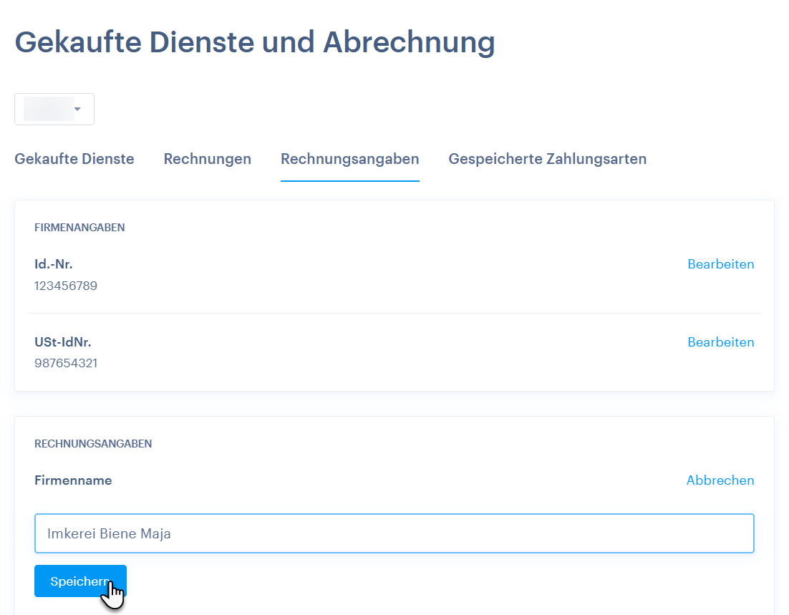
Task: Switch to the Gekaufte Dienste tab
Action: (74, 159)
